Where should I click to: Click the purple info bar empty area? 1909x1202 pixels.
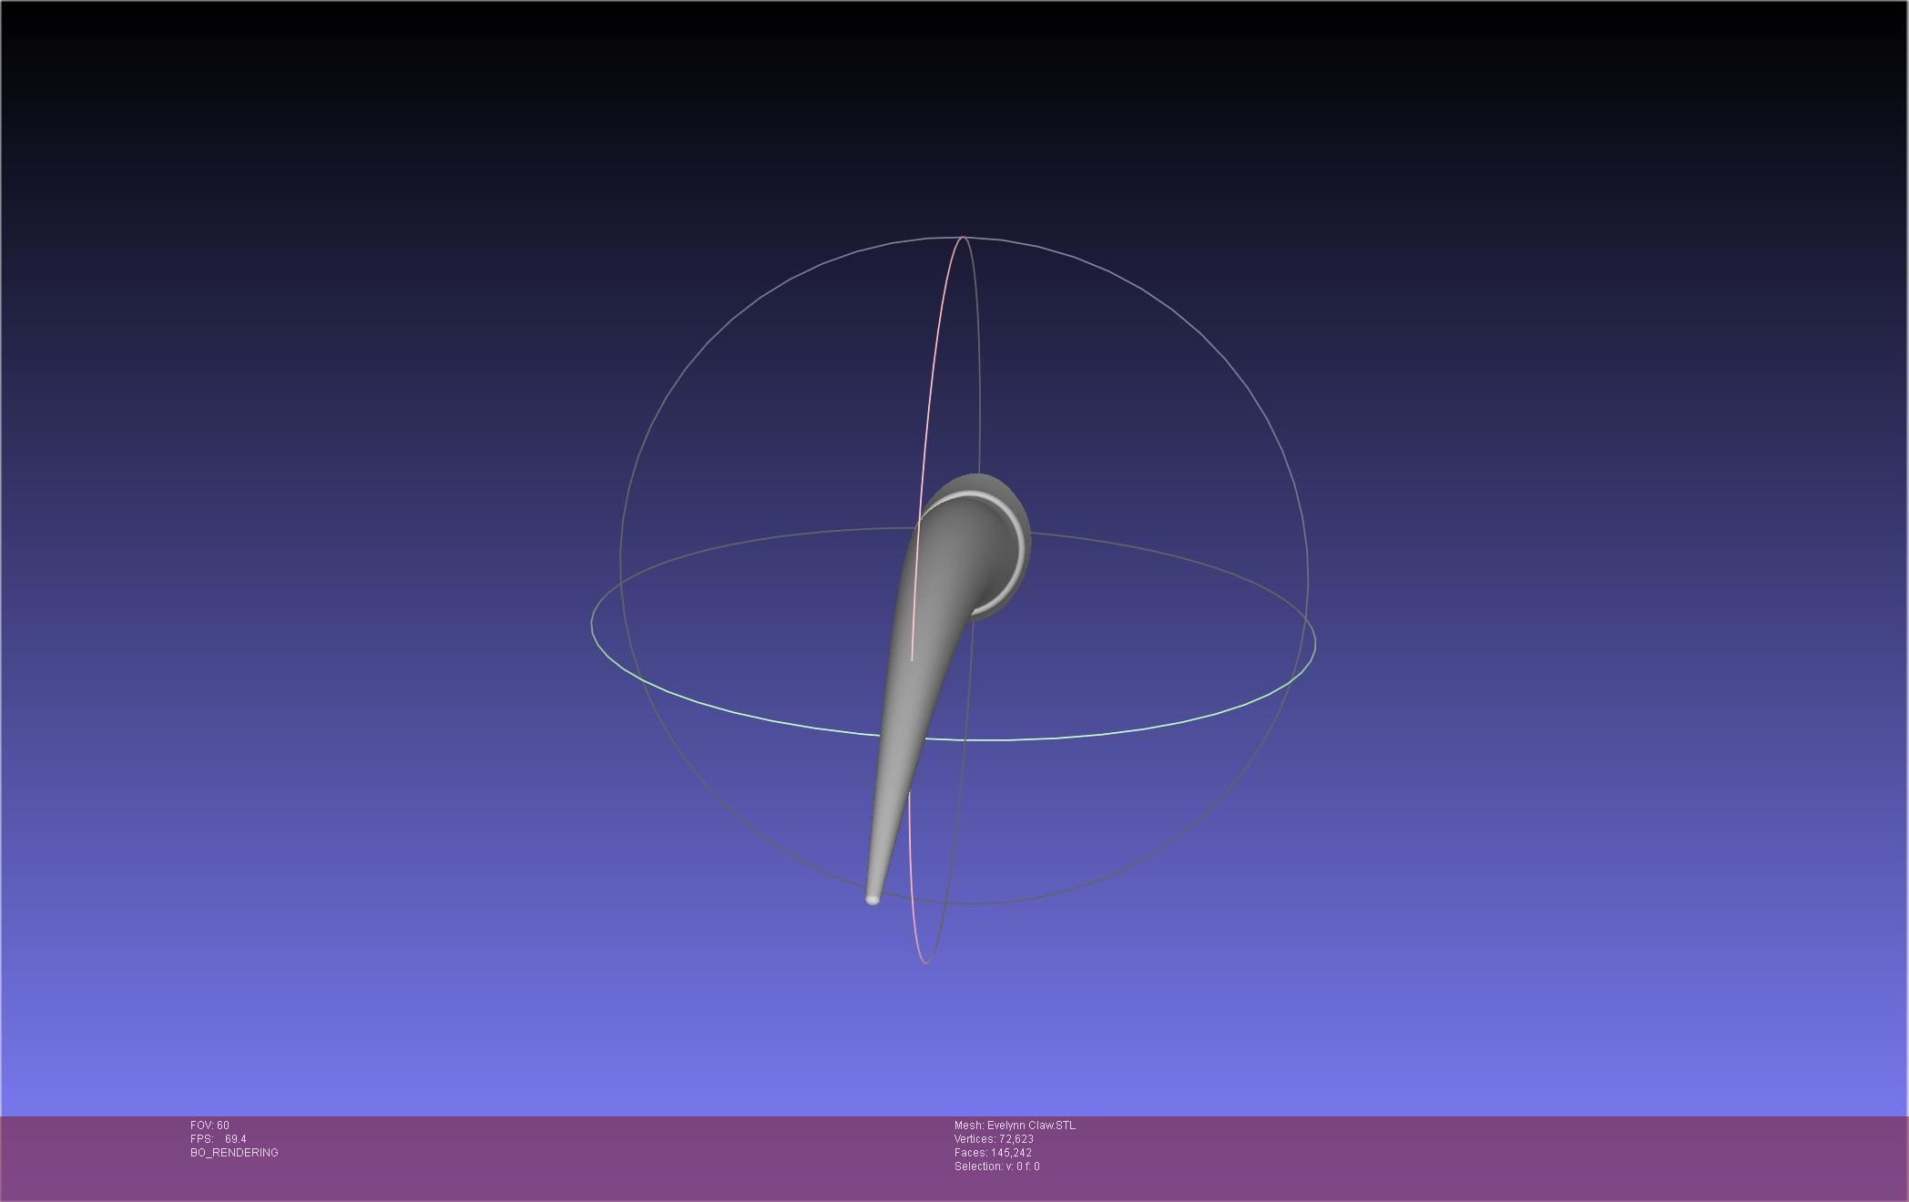[x=1457, y=1156]
